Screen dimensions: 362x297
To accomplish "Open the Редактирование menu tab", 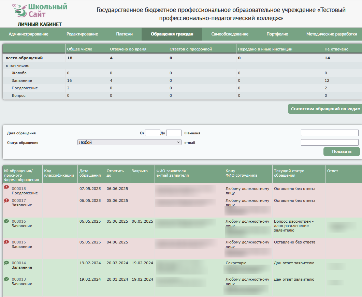I will click(82, 34).
